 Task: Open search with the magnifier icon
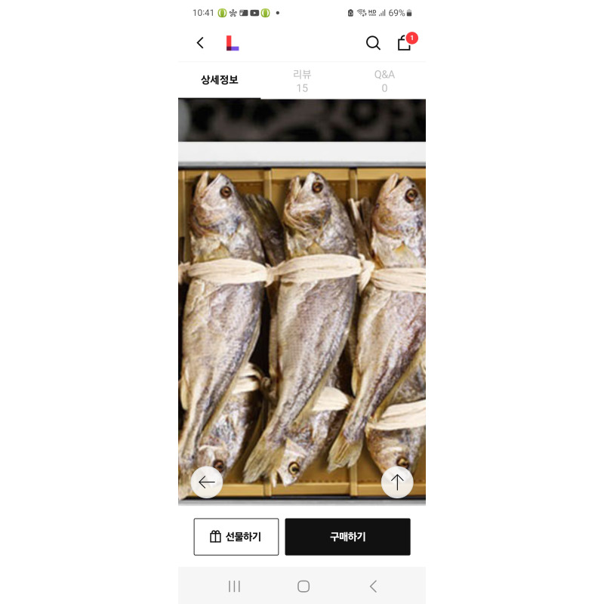(x=373, y=43)
